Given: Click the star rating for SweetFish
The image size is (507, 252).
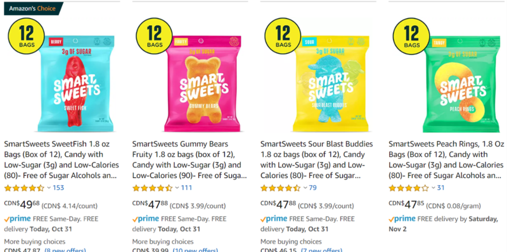Looking at the screenshot, I should click(24, 188).
